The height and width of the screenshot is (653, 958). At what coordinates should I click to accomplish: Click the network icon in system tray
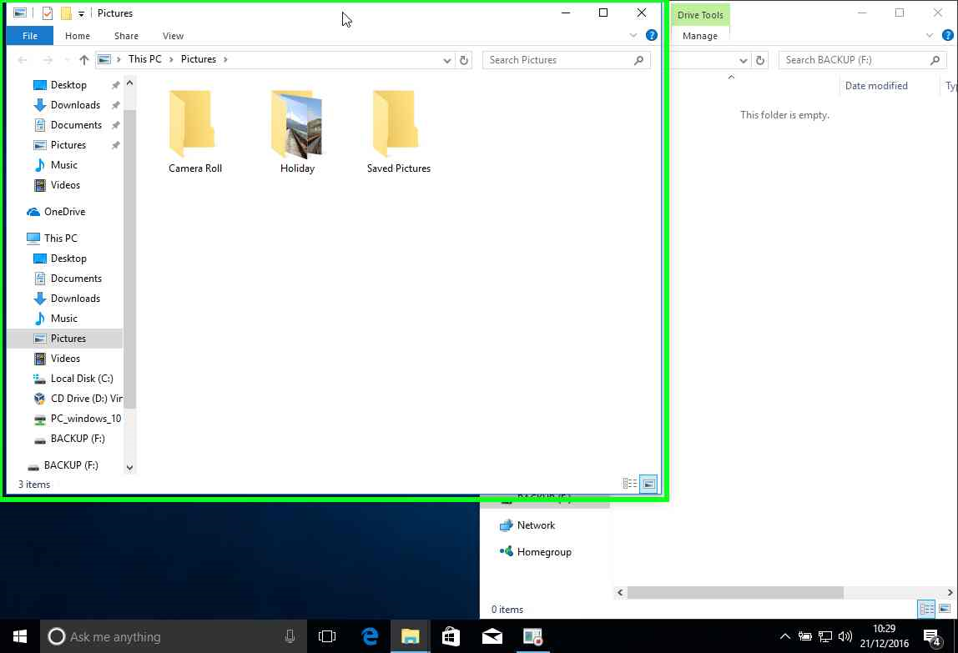(x=824, y=636)
